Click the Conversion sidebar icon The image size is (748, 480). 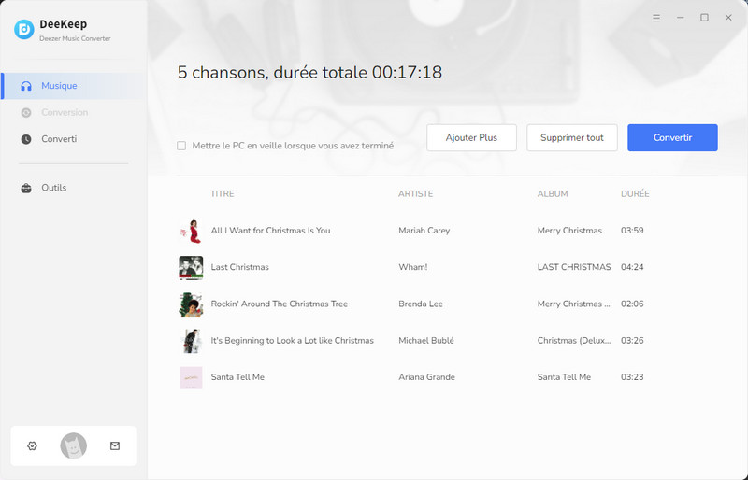tap(26, 112)
